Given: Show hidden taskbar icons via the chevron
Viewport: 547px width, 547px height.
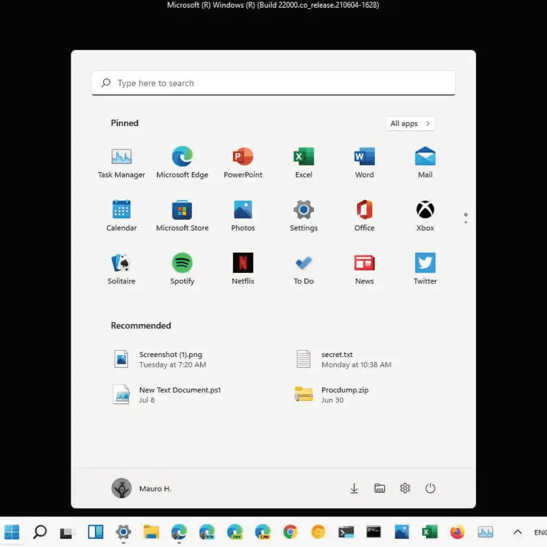Looking at the screenshot, I should [x=517, y=532].
